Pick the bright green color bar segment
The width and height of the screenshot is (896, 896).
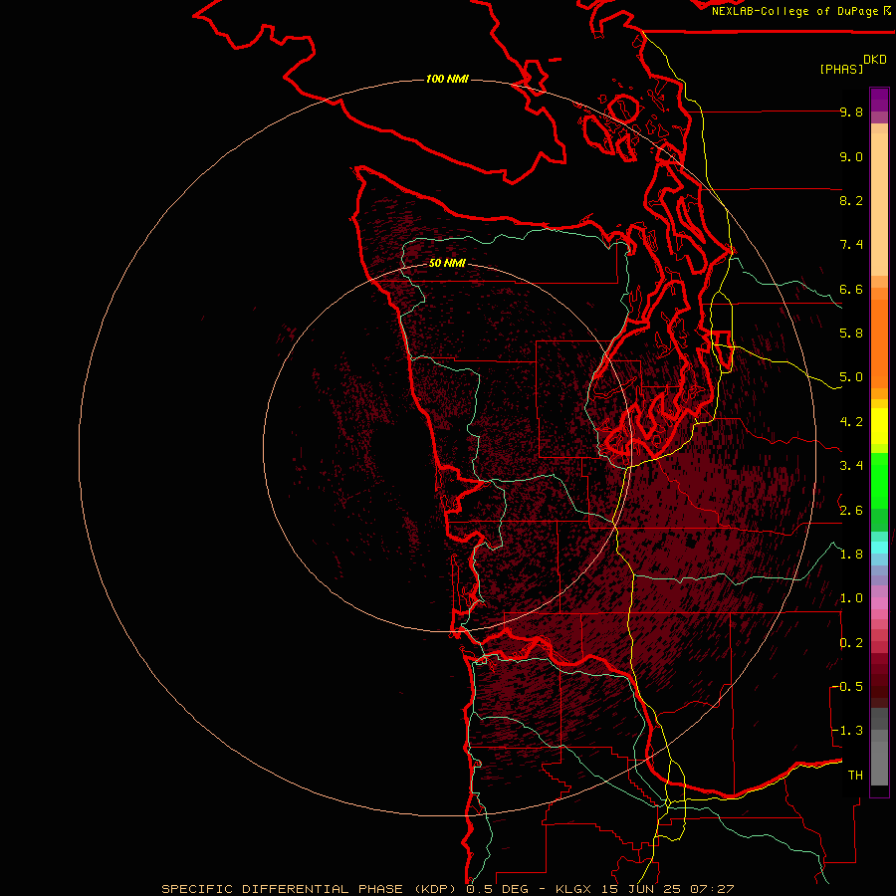[x=879, y=481]
